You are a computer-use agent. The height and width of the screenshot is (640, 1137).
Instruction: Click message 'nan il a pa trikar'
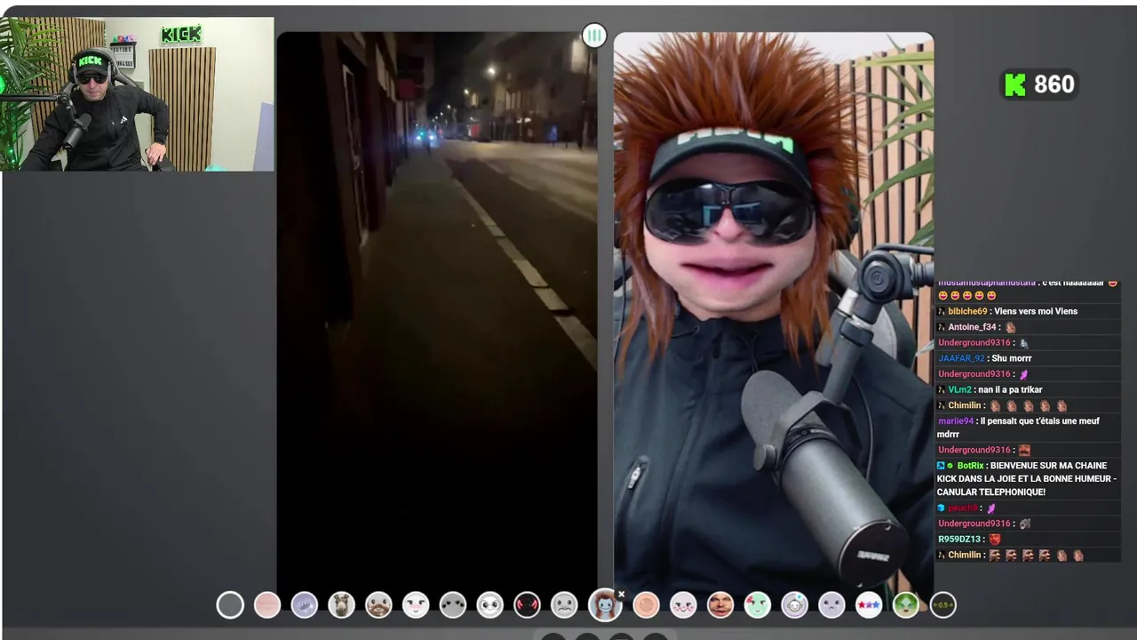[1010, 389]
